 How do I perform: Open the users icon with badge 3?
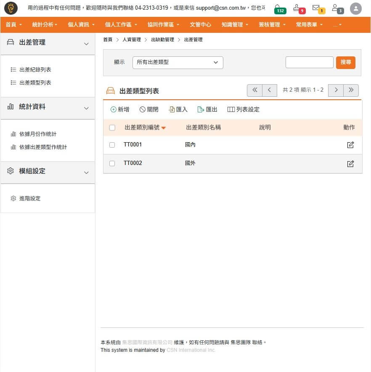point(336,8)
